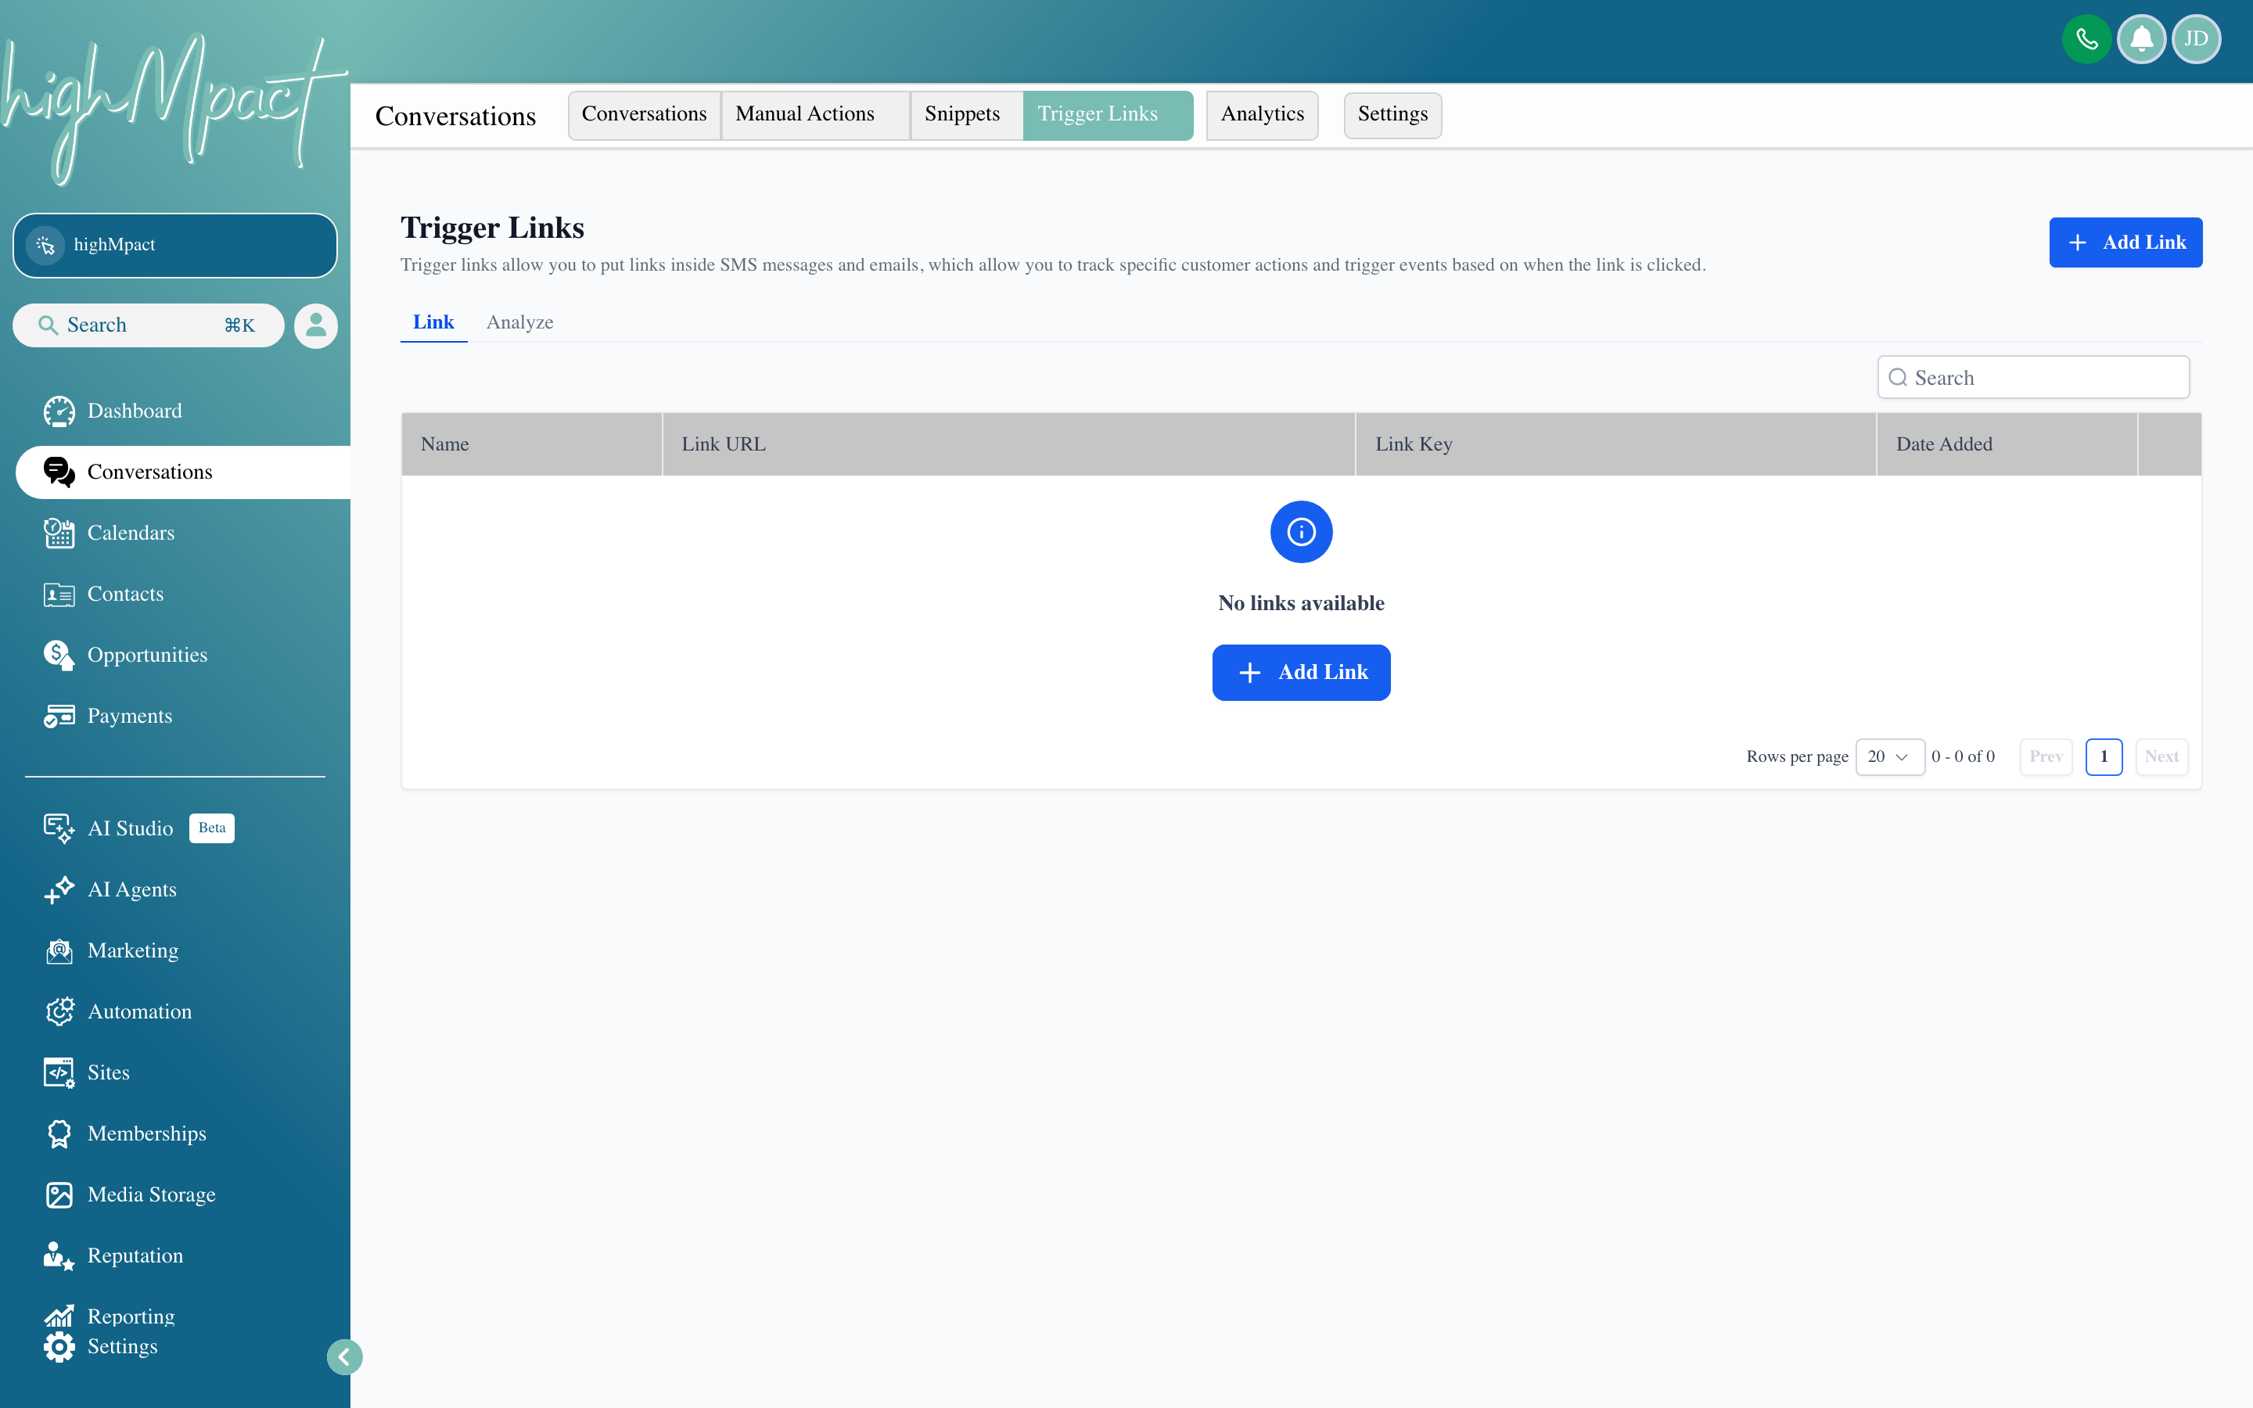This screenshot has width=2253, height=1408.
Task: Click the top-right Add Link button
Action: click(x=2125, y=242)
